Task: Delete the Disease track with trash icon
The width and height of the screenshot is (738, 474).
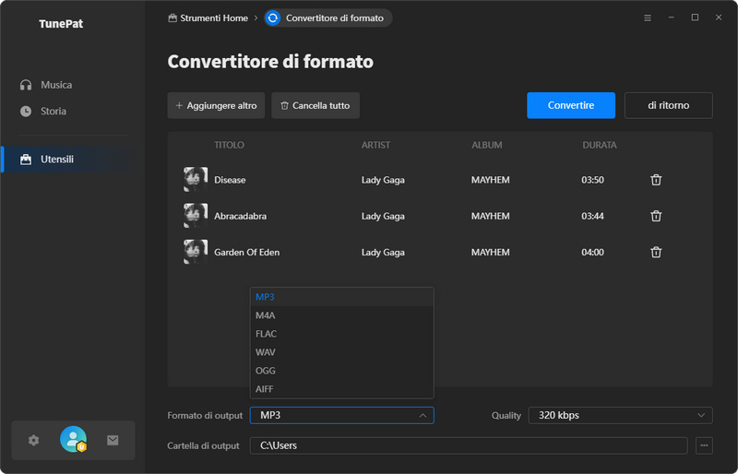Action: (656, 180)
